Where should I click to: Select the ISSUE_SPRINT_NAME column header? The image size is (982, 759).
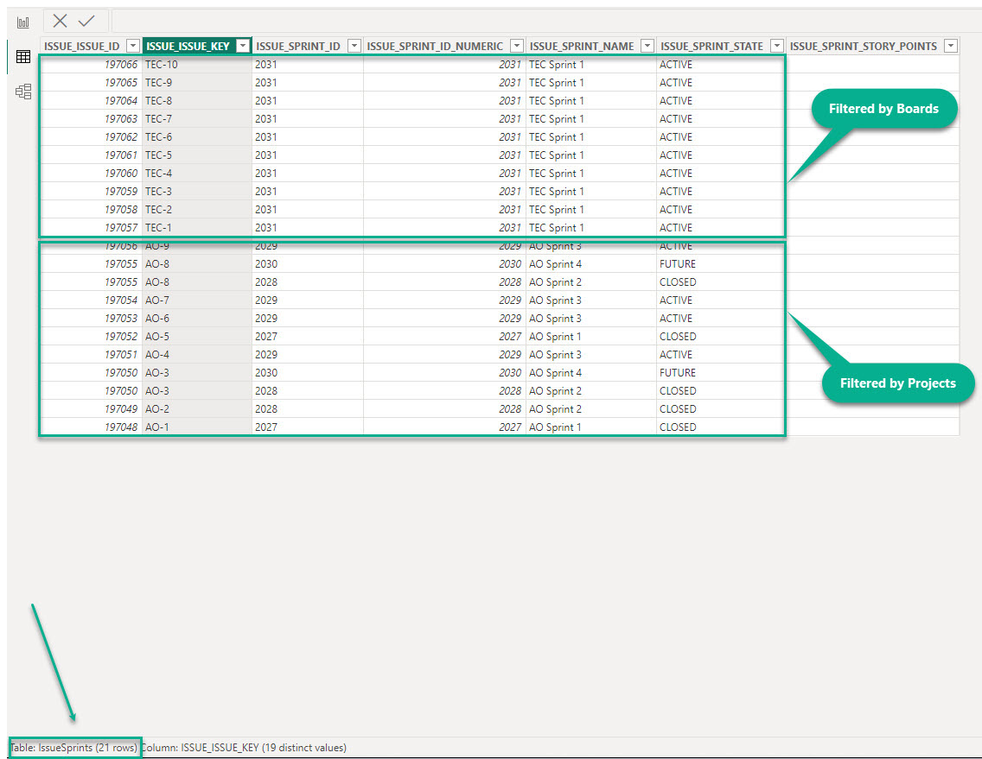[581, 47]
